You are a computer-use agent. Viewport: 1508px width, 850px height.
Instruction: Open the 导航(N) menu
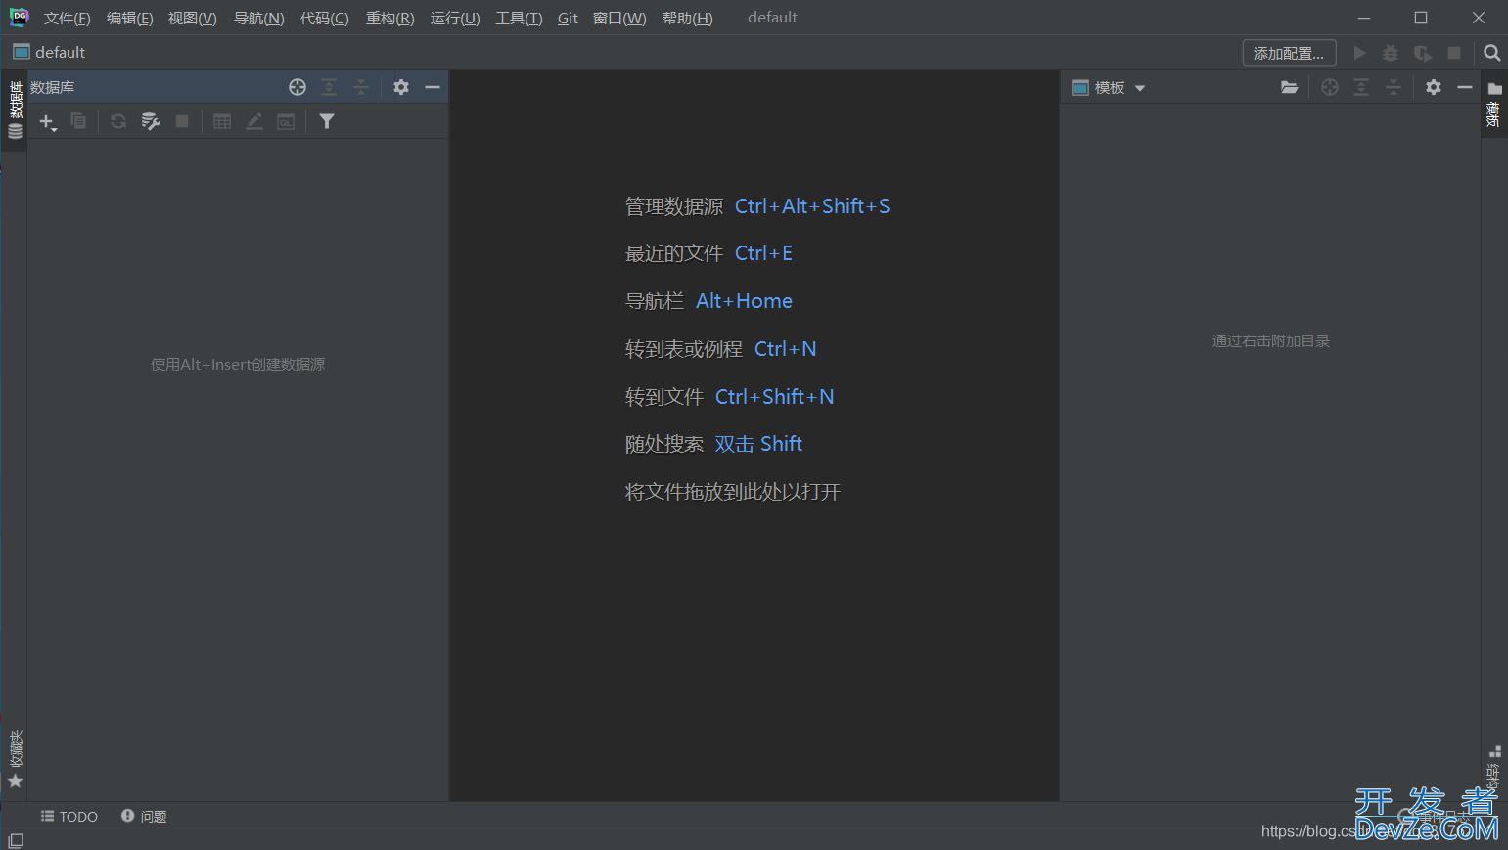258,19
